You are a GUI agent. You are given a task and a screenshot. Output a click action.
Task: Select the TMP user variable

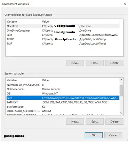(x=63, y=44)
